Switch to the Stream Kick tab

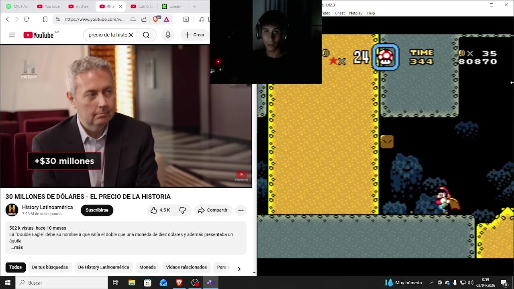[173, 6]
